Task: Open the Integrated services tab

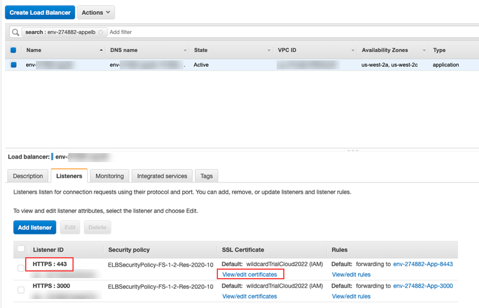Action: 162,176
